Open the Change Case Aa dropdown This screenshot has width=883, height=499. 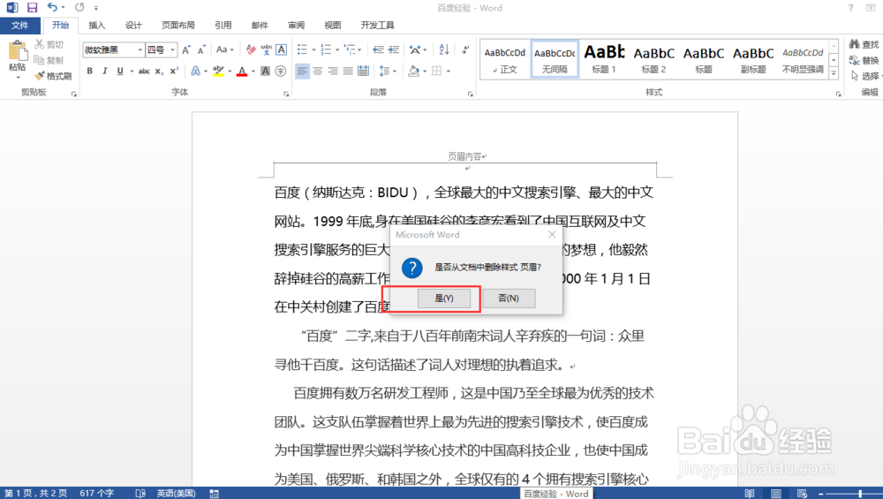pos(224,49)
